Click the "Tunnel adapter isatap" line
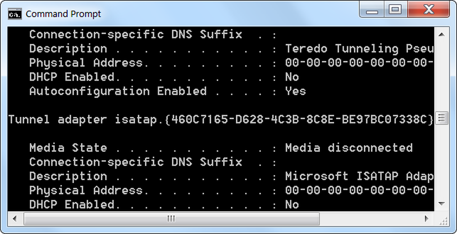Viewport: 457px width, 234px height. click(221, 120)
